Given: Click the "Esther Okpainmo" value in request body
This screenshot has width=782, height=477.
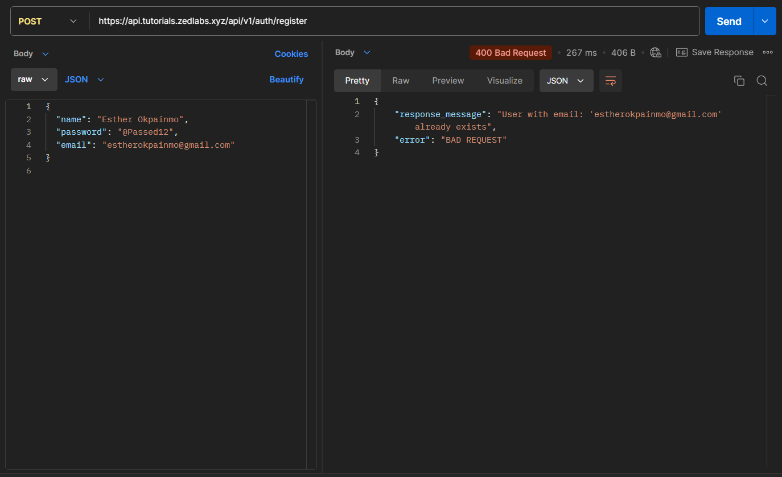Looking at the screenshot, I should 140,119.
